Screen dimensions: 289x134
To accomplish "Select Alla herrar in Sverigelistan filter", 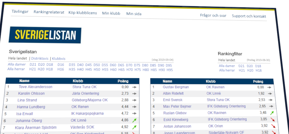I will pos(15,69).
